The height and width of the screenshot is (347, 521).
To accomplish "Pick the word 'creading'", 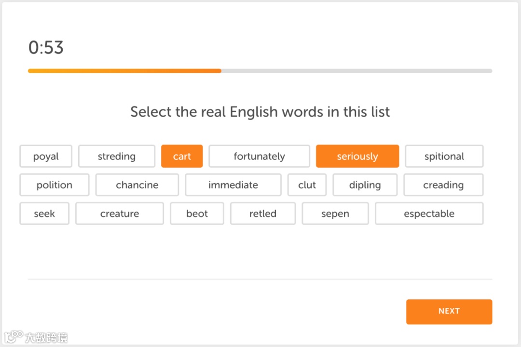I will pos(443,185).
